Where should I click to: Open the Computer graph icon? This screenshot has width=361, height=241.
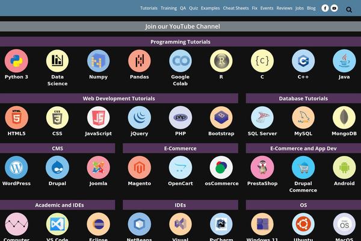[16, 224]
